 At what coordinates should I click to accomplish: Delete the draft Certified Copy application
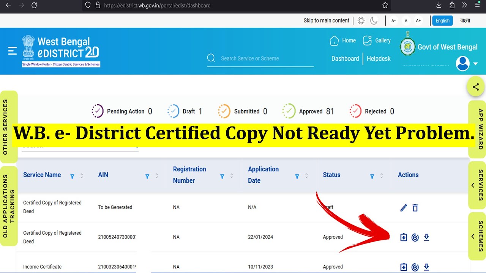pos(415,207)
